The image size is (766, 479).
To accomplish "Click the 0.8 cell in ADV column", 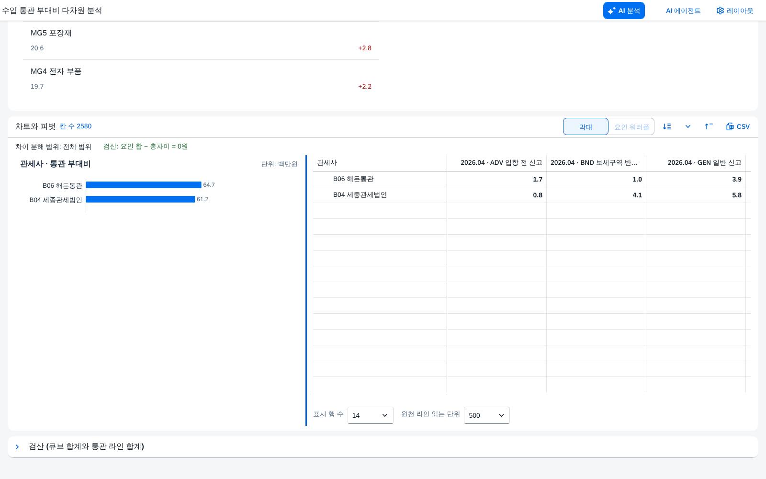I will click(x=497, y=195).
